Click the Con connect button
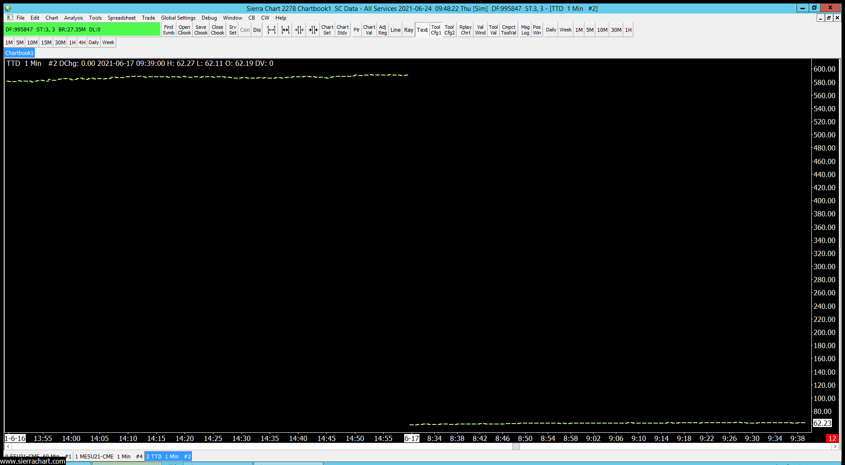This screenshot has width=845, height=465. click(245, 30)
